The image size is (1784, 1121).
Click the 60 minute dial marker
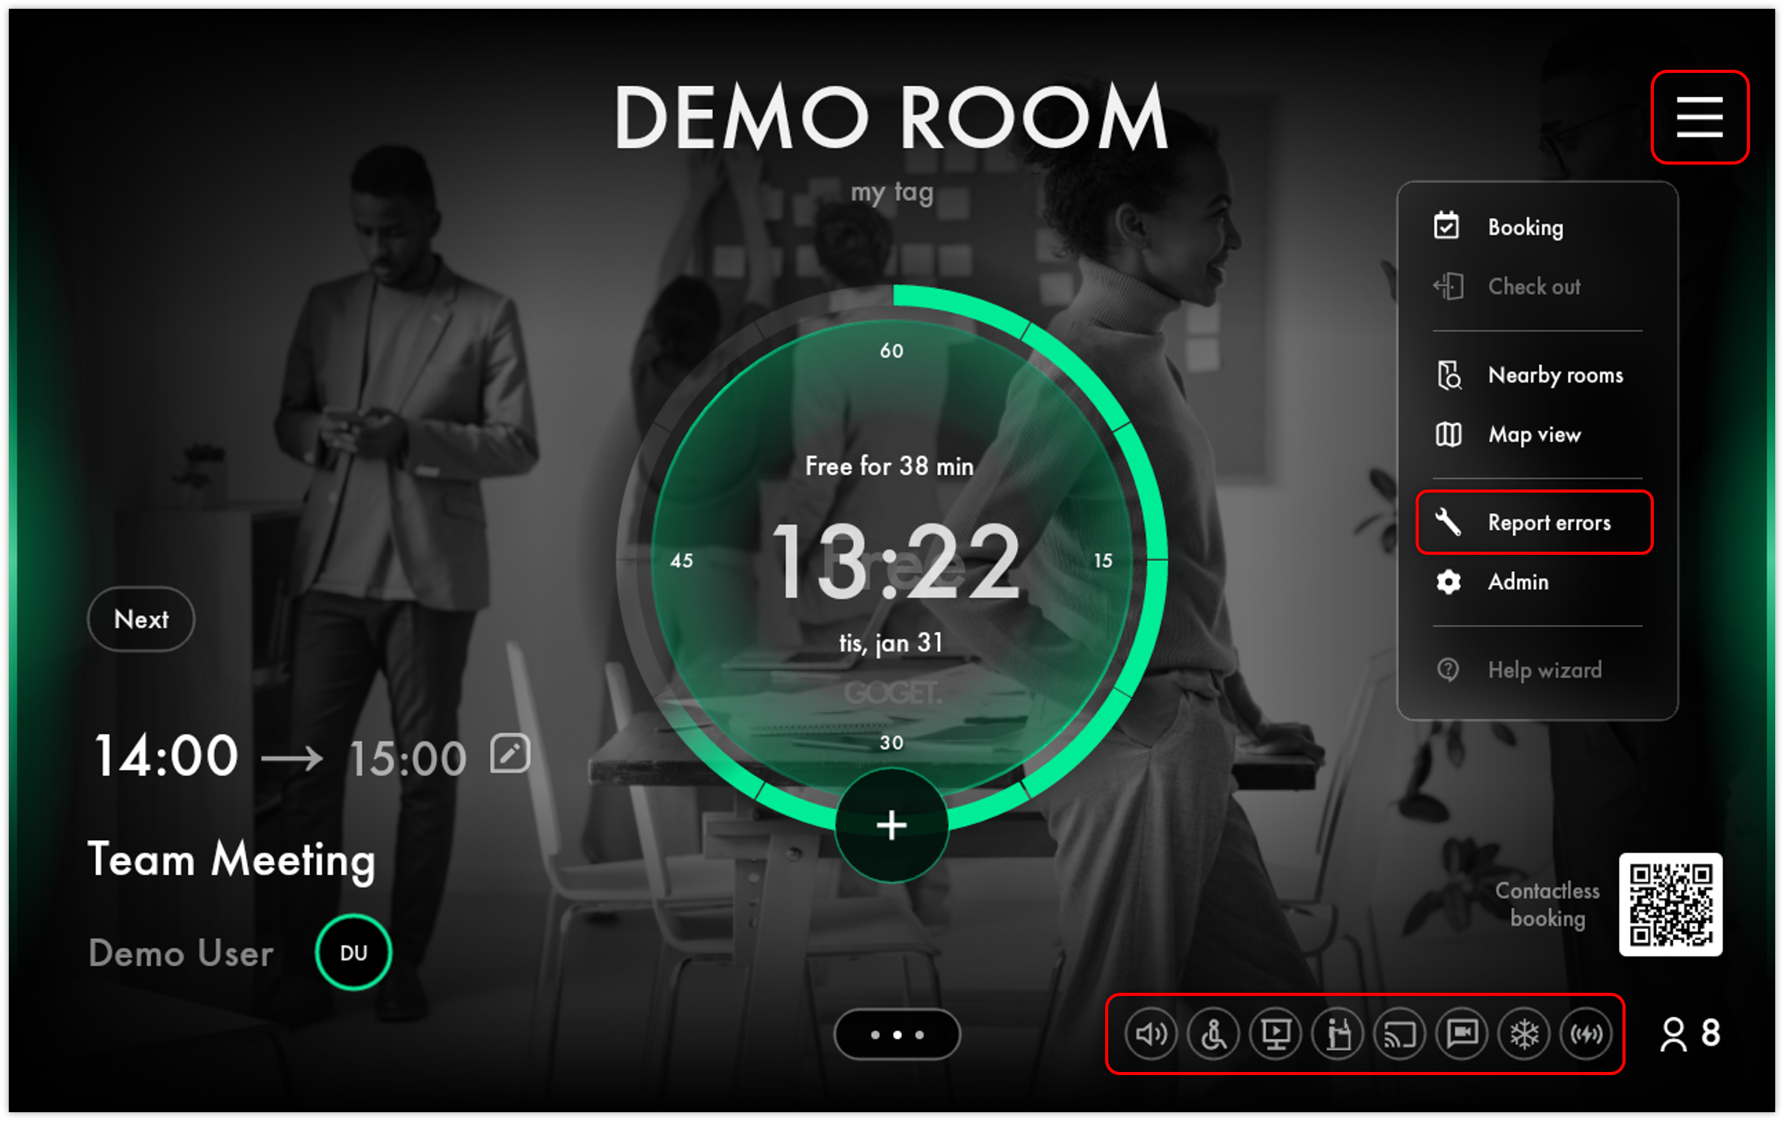[892, 351]
